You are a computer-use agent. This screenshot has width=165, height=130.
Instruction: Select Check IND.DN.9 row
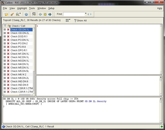coord(19,85)
